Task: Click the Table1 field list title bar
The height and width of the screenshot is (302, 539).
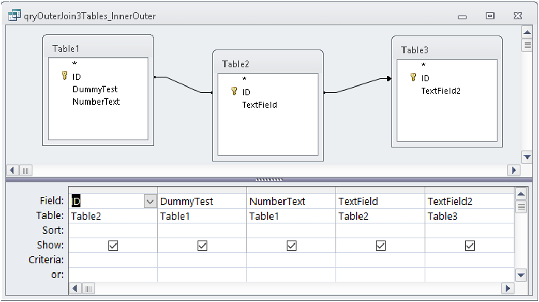Action: coord(98,49)
